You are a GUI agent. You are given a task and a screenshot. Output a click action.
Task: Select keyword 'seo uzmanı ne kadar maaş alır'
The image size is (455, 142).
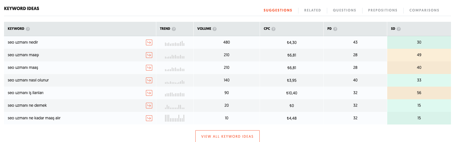[x=34, y=118]
